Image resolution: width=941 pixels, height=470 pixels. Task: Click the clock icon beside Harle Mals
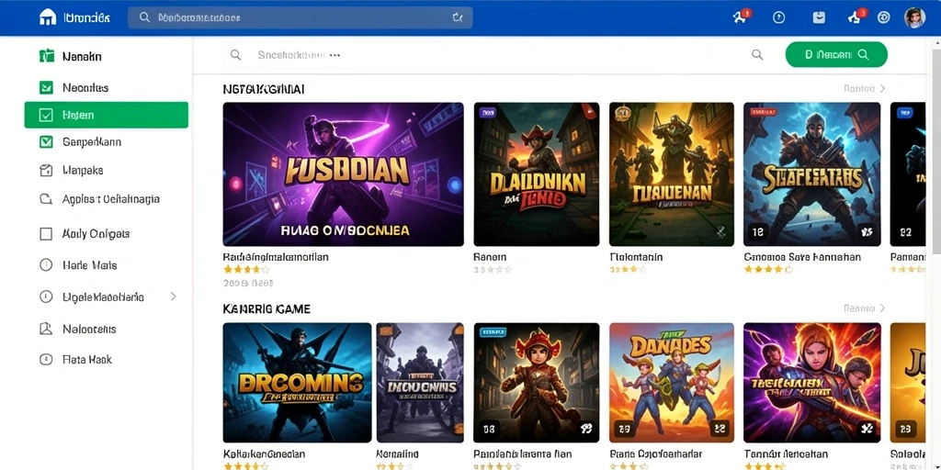tap(46, 265)
